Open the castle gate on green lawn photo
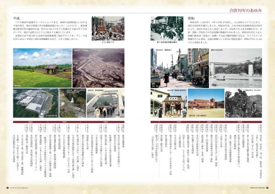This screenshot has height=194, width=275. pyautogui.click(x=43, y=68)
